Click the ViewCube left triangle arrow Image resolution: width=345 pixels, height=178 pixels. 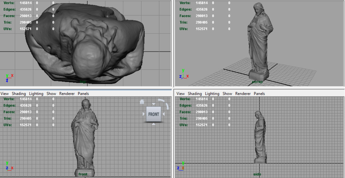[x=144, y=114]
